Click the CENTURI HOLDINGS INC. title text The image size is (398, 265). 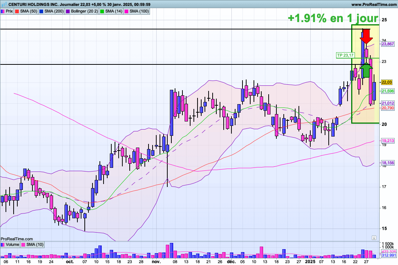click(33, 4)
